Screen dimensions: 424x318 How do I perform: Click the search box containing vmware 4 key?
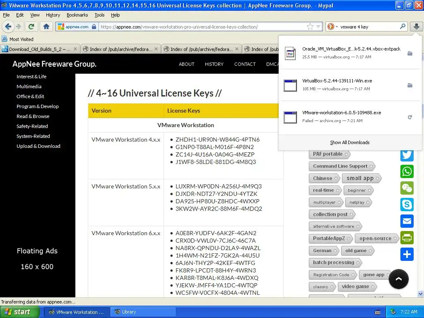(x=369, y=26)
